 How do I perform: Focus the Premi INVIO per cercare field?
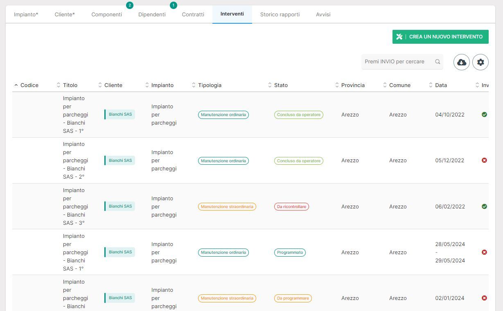pos(396,62)
